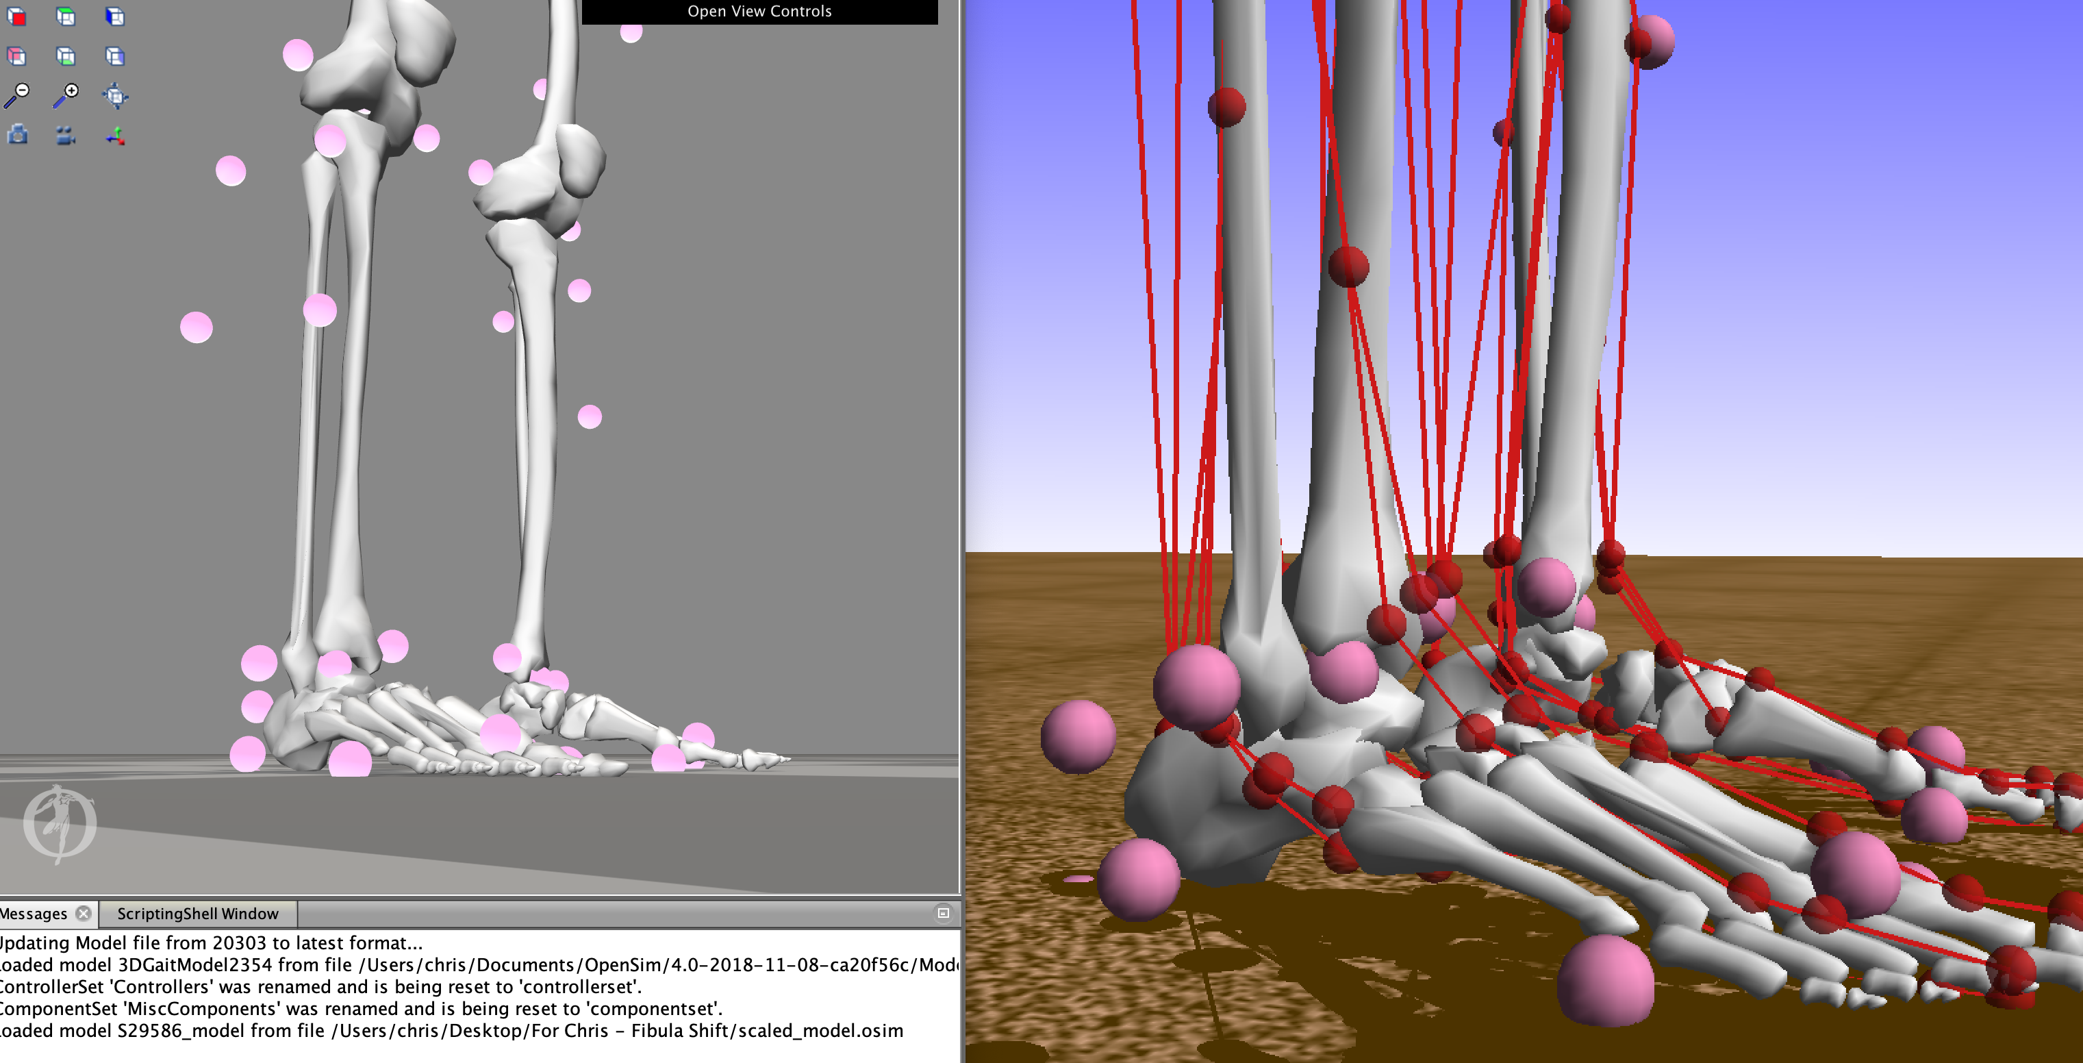Viewport: 2083px width, 1063px height.
Task: Switch to side view using the blue cube icon
Action: point(116,17)
